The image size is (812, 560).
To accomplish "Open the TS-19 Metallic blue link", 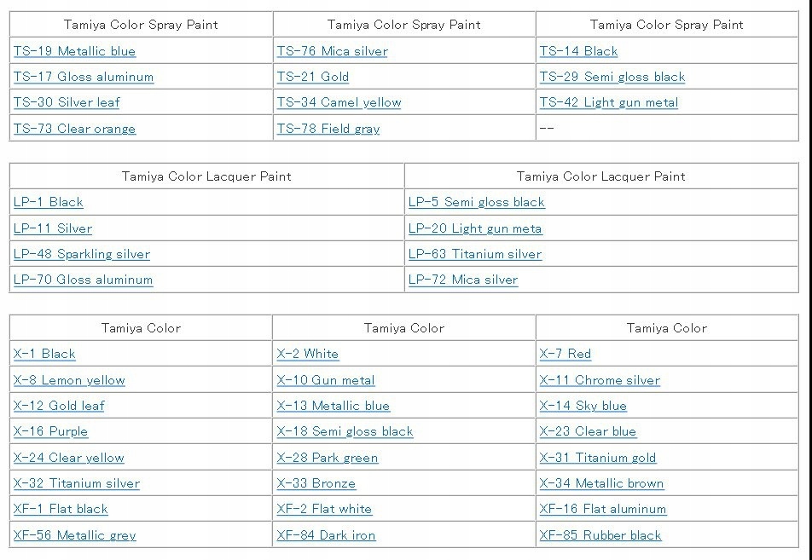I will click(74, 51).
